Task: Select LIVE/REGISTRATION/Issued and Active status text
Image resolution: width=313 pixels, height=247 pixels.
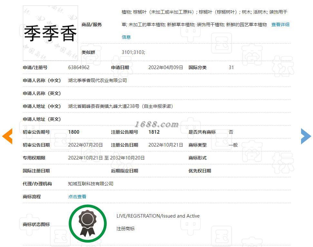Action: click(158, 216)
